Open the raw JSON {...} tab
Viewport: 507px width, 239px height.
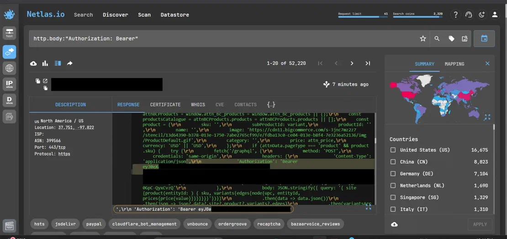coord(271,104)
